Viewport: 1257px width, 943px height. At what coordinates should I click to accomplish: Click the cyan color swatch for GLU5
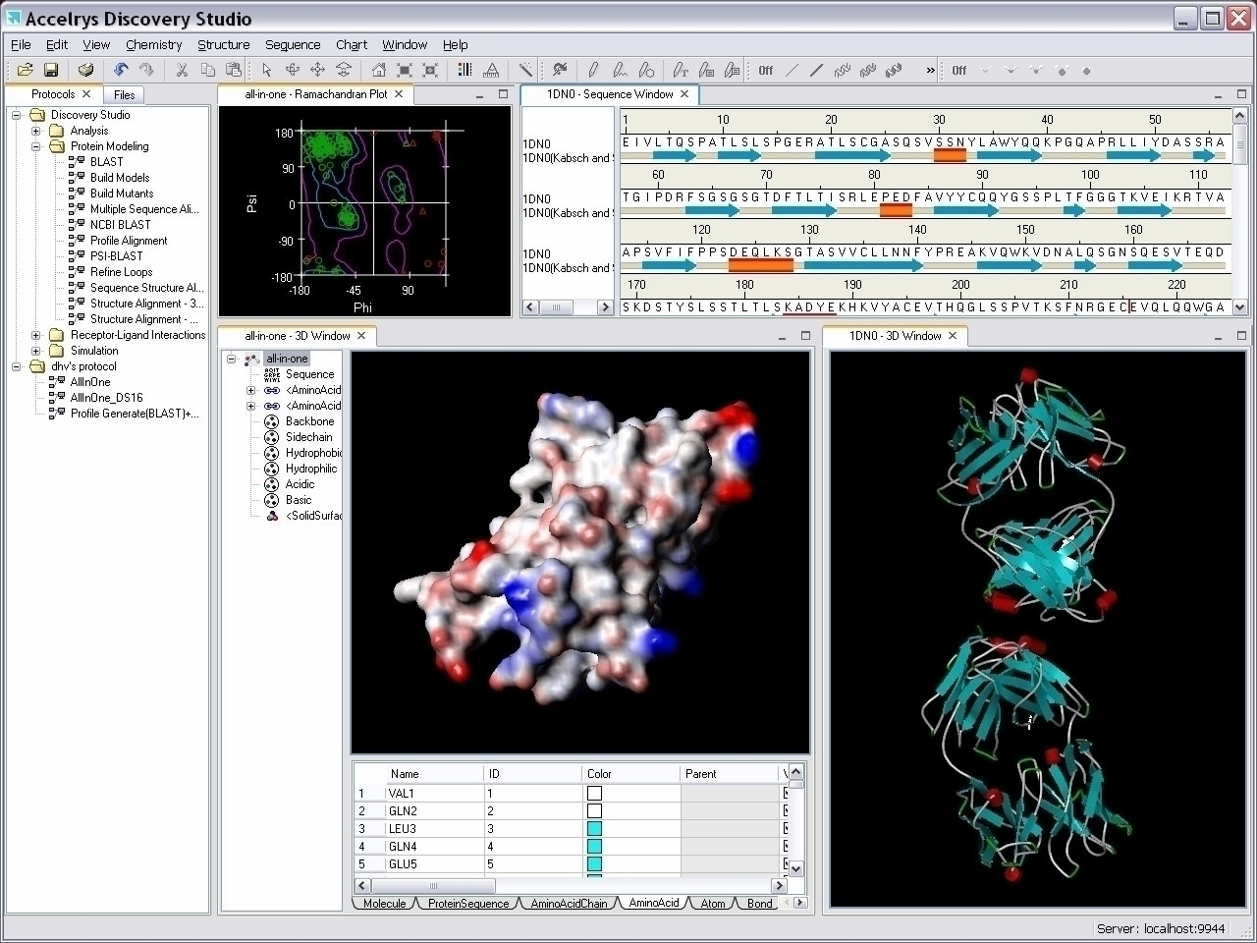(x=594, y=863)
